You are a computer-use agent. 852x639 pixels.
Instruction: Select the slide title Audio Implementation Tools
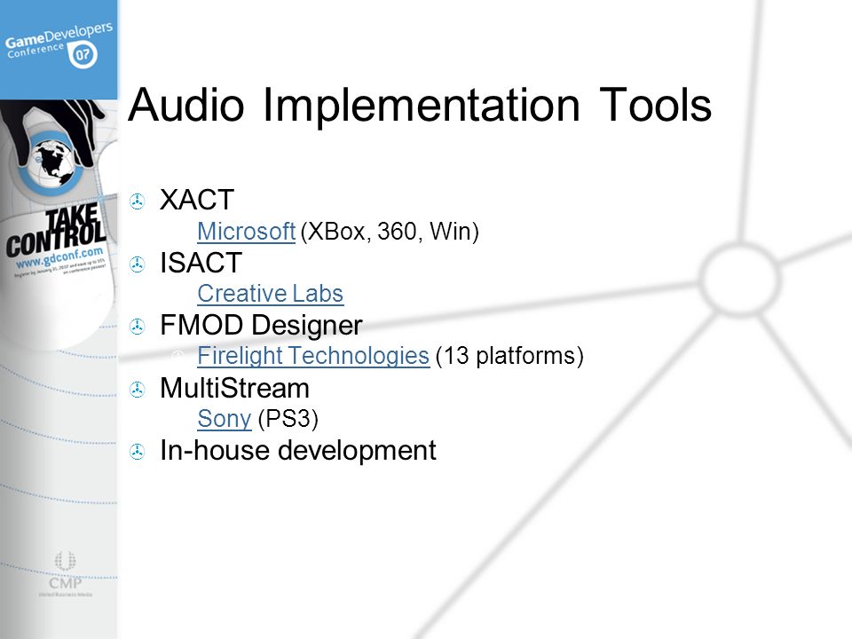coord(420,105)
